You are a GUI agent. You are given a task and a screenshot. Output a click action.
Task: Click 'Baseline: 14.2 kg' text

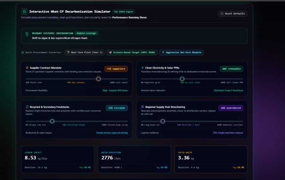(36, 168)
